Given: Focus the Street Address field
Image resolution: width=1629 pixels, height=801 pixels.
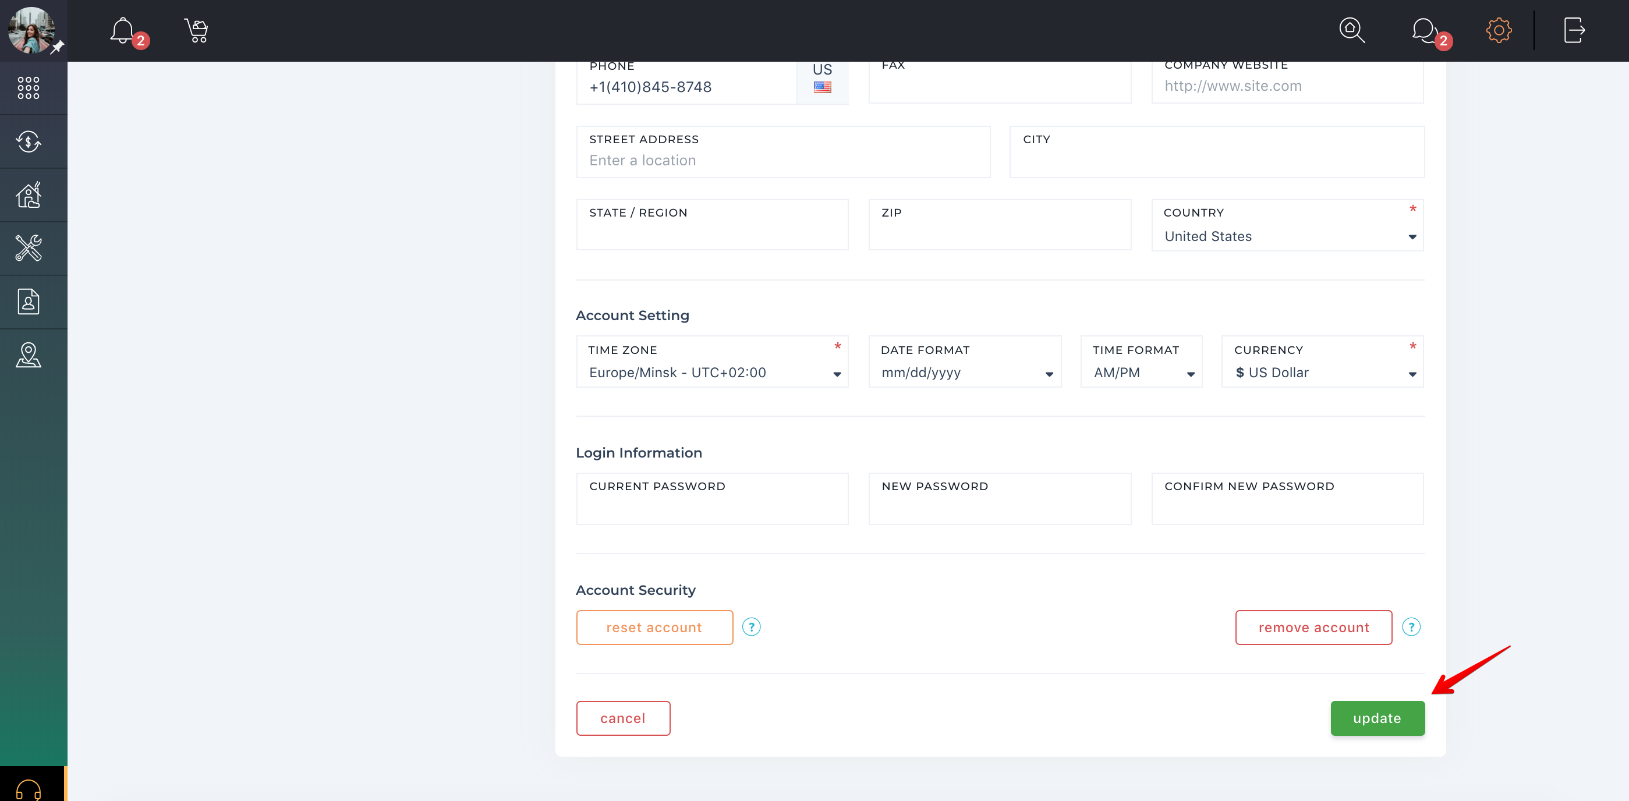Looking at the screenshot, I should click(x=783, y=153).
